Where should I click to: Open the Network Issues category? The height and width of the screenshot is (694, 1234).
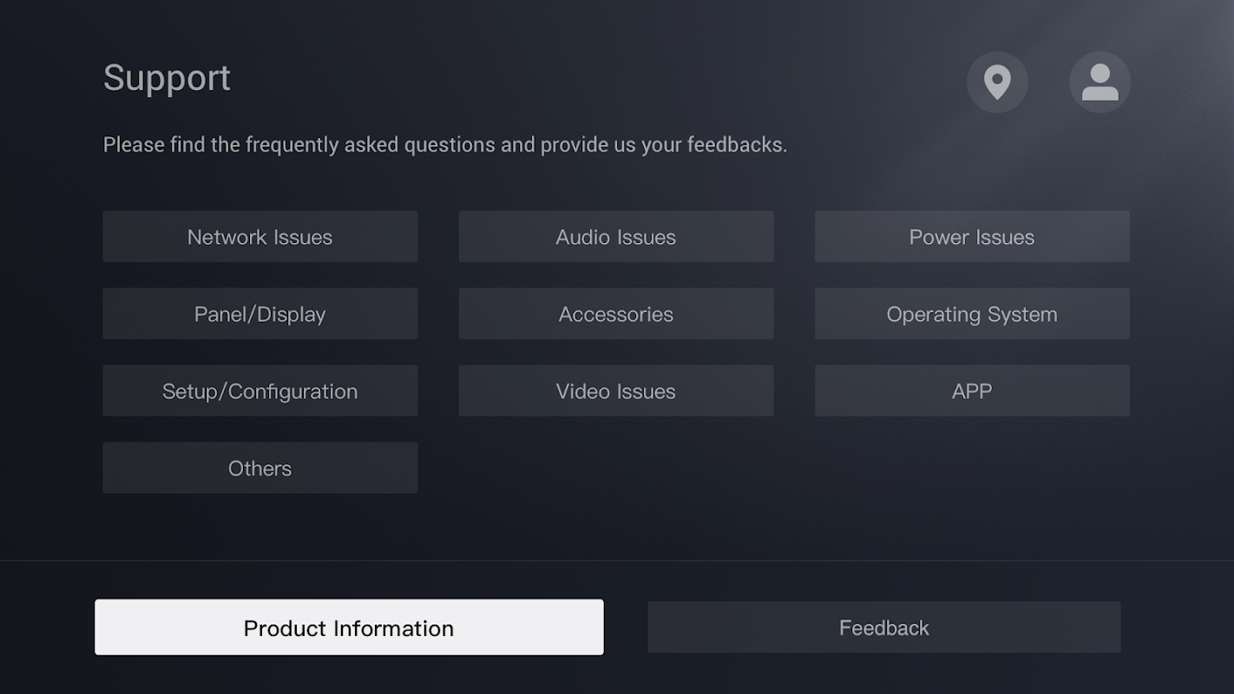(260, 237)
